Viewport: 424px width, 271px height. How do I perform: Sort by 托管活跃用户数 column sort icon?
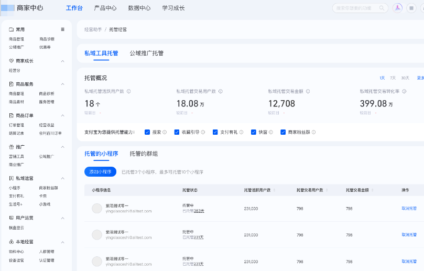tap(274, 190)
